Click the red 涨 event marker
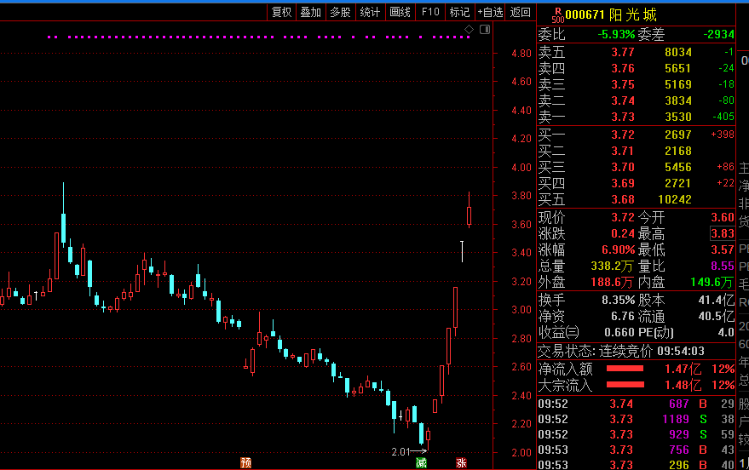Image resolution: width=749 pixels, height=470 pixels. pos(461,463)
